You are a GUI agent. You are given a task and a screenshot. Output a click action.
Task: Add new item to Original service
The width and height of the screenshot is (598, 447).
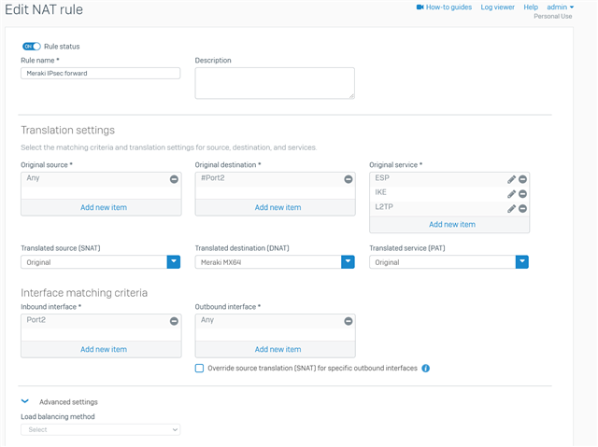pos(452,225)
